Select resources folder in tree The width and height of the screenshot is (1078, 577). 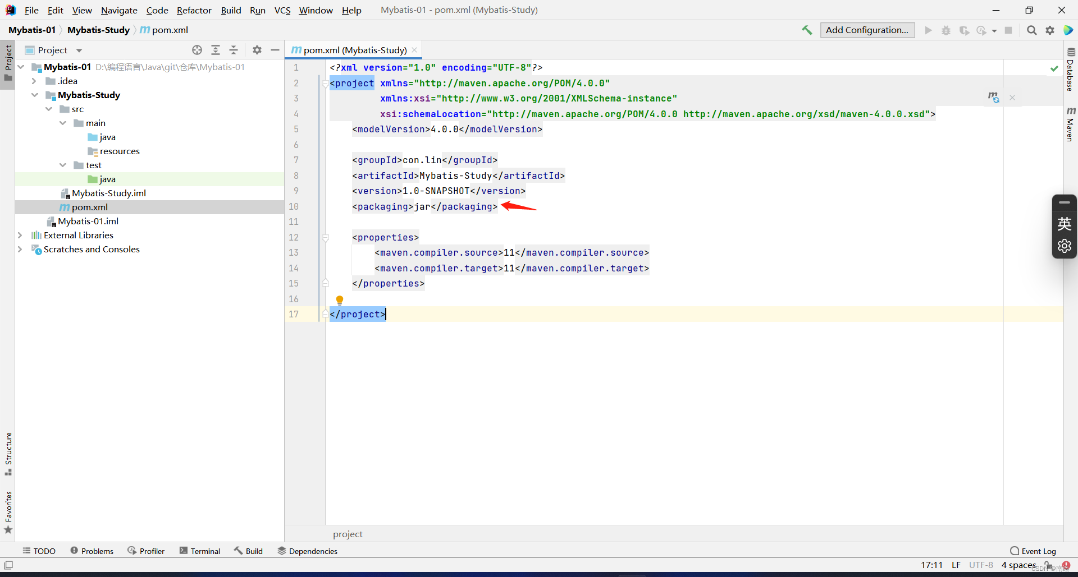click(x=120, y=151)
